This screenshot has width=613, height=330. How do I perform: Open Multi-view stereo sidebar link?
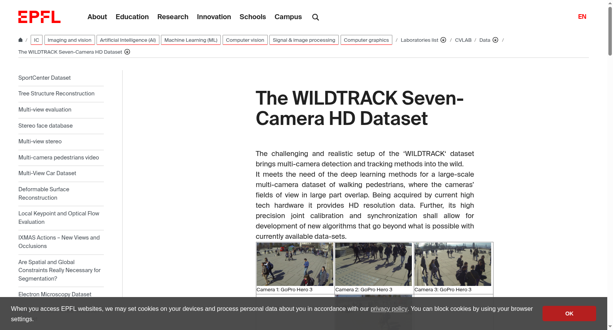click(x=40, y=141)
